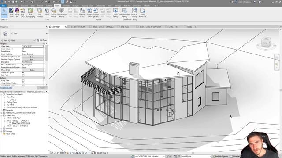Click the Link CAD tool
This screenshot has width=282, height=158.
[x=22, y=13]
